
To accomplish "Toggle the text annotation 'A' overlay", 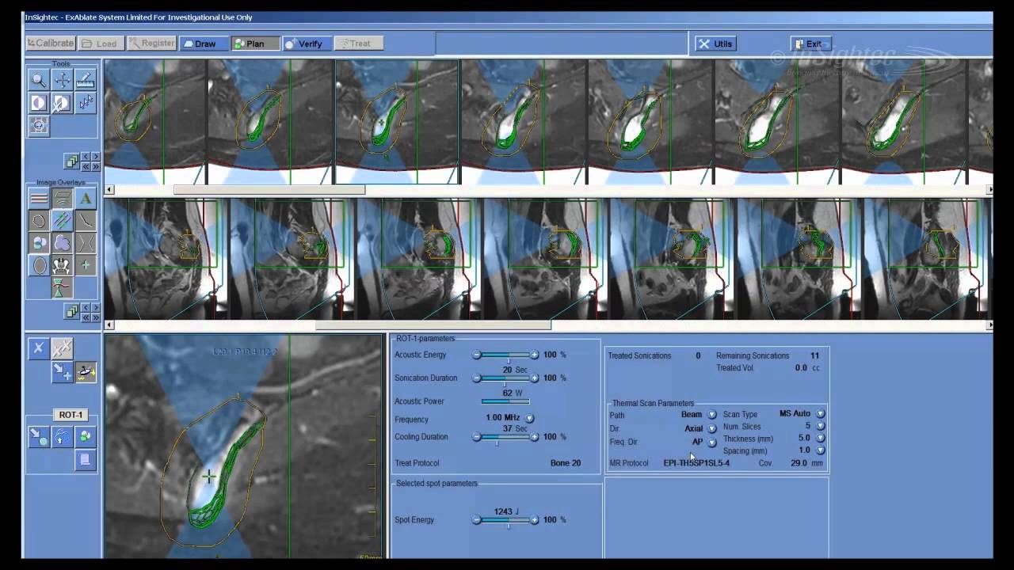I will pyautogui.click(x=86, y=198).
